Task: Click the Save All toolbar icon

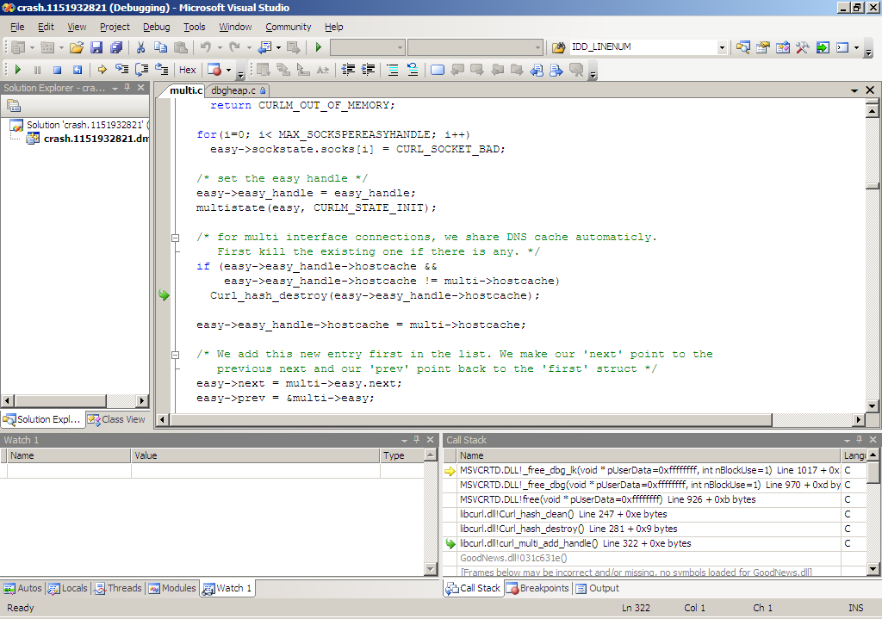Action: point(116,47)
